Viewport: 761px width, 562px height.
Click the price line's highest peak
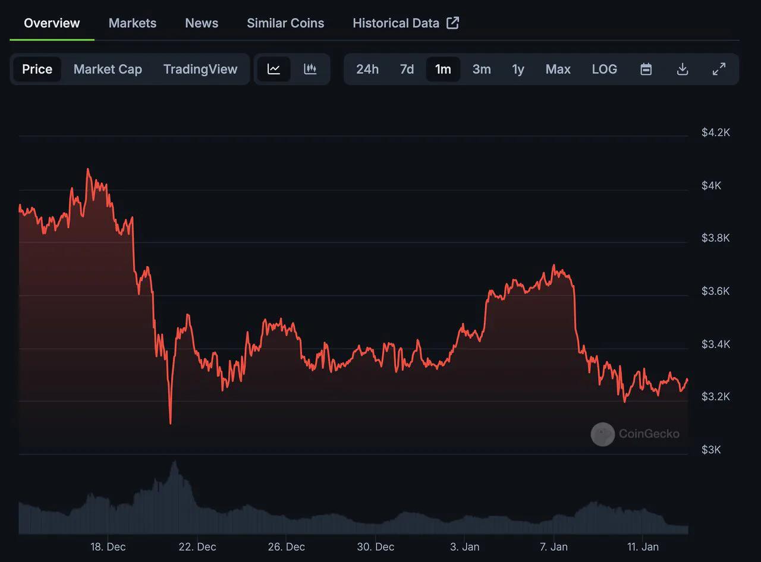[88, 169]
